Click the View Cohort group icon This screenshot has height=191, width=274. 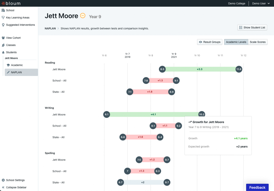(3, 38)
